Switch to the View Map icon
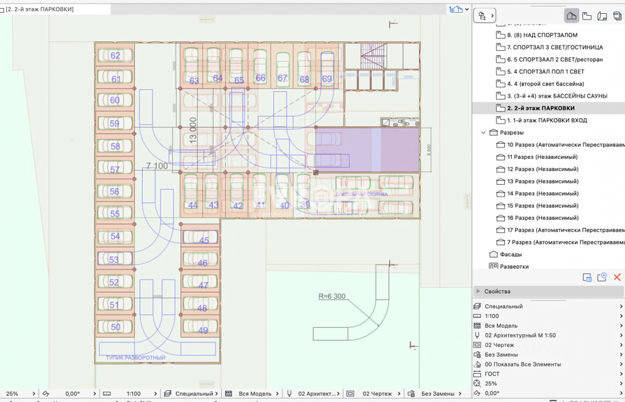This screenshot has height=402, width=625. (x=587, y=16)
